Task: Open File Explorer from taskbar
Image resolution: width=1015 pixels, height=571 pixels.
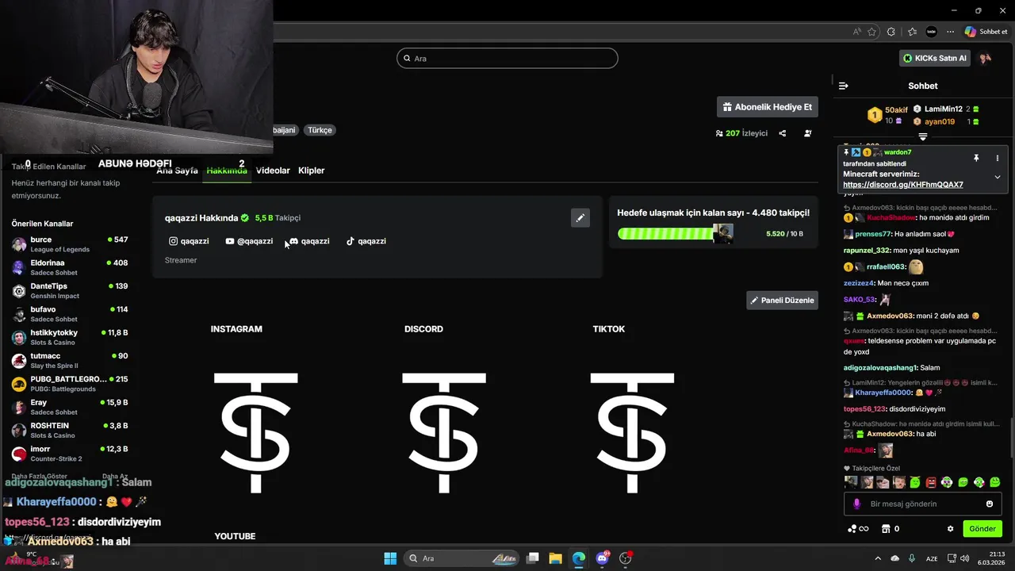Action: 556,558
